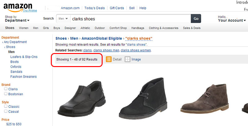Open Today's Deals in top navigation
This screenshot has width=248, height=126.
click(x=95, y=8)
